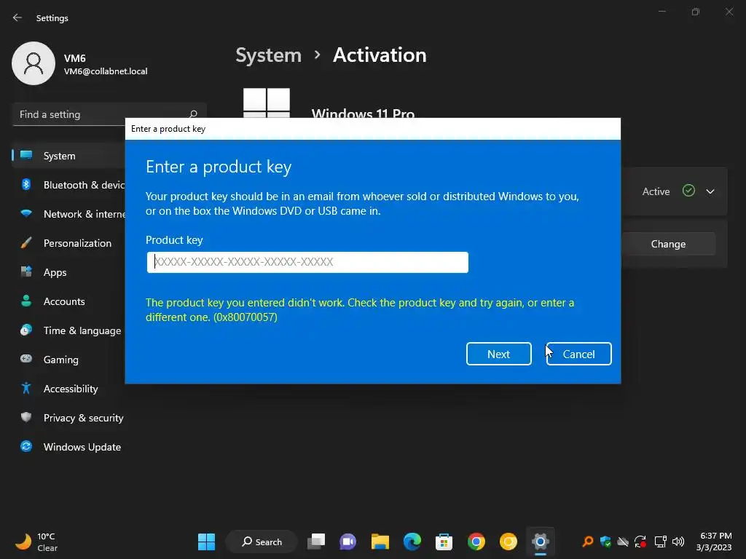Viewport: 746px width, 559px height.
Task: Click the Privacy shield icon
Action: click(x=26, y=417)
